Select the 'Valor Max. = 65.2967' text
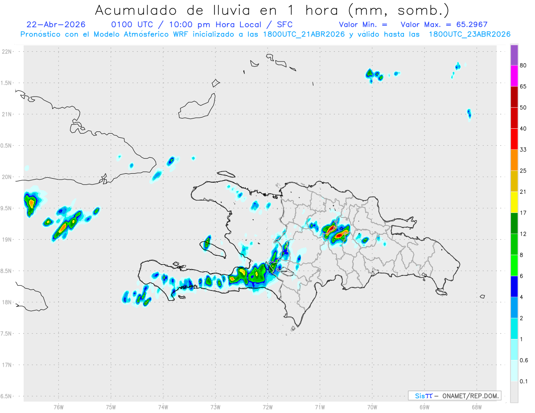 [x=444, y=25]
